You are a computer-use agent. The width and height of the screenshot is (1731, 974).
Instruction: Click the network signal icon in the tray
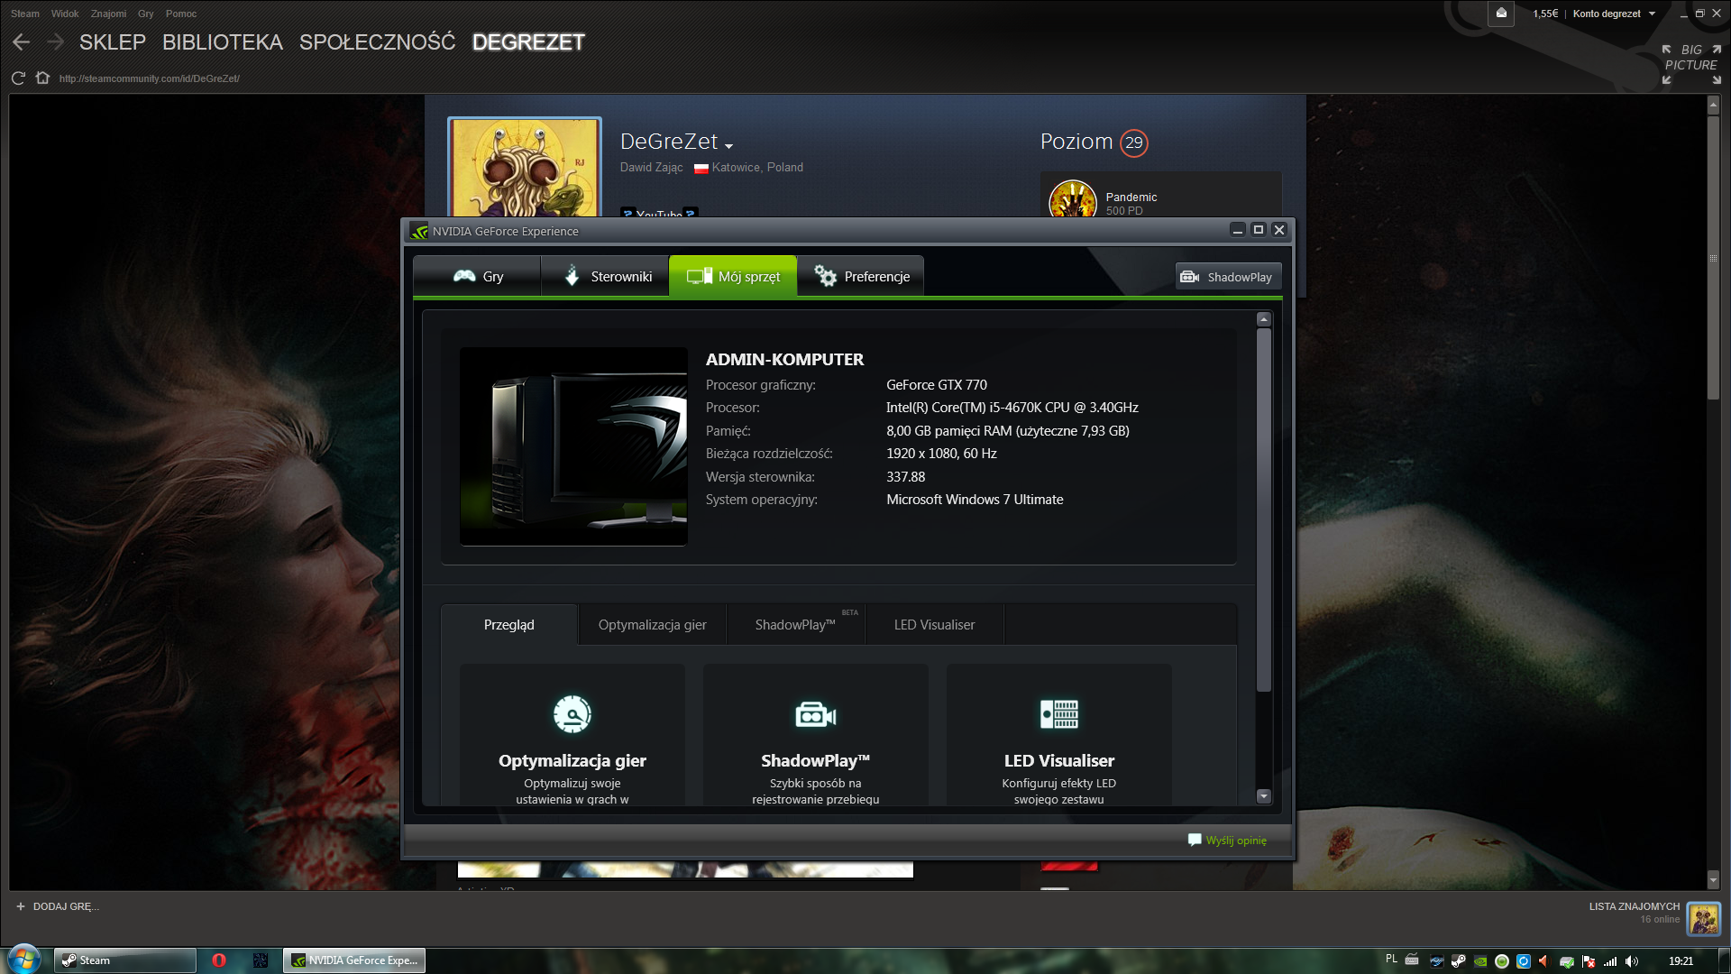click(x=1610, y=961)
